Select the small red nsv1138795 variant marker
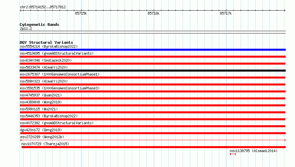 [x=233, y=154]
